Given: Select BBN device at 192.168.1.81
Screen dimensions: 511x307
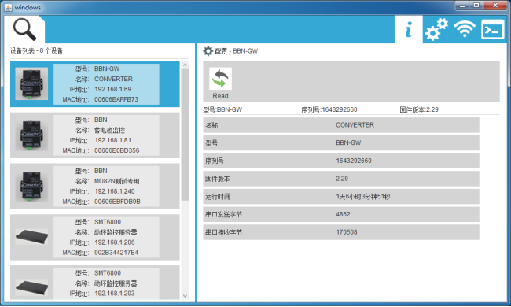Looking at the screenshot, I should [95, 135].
